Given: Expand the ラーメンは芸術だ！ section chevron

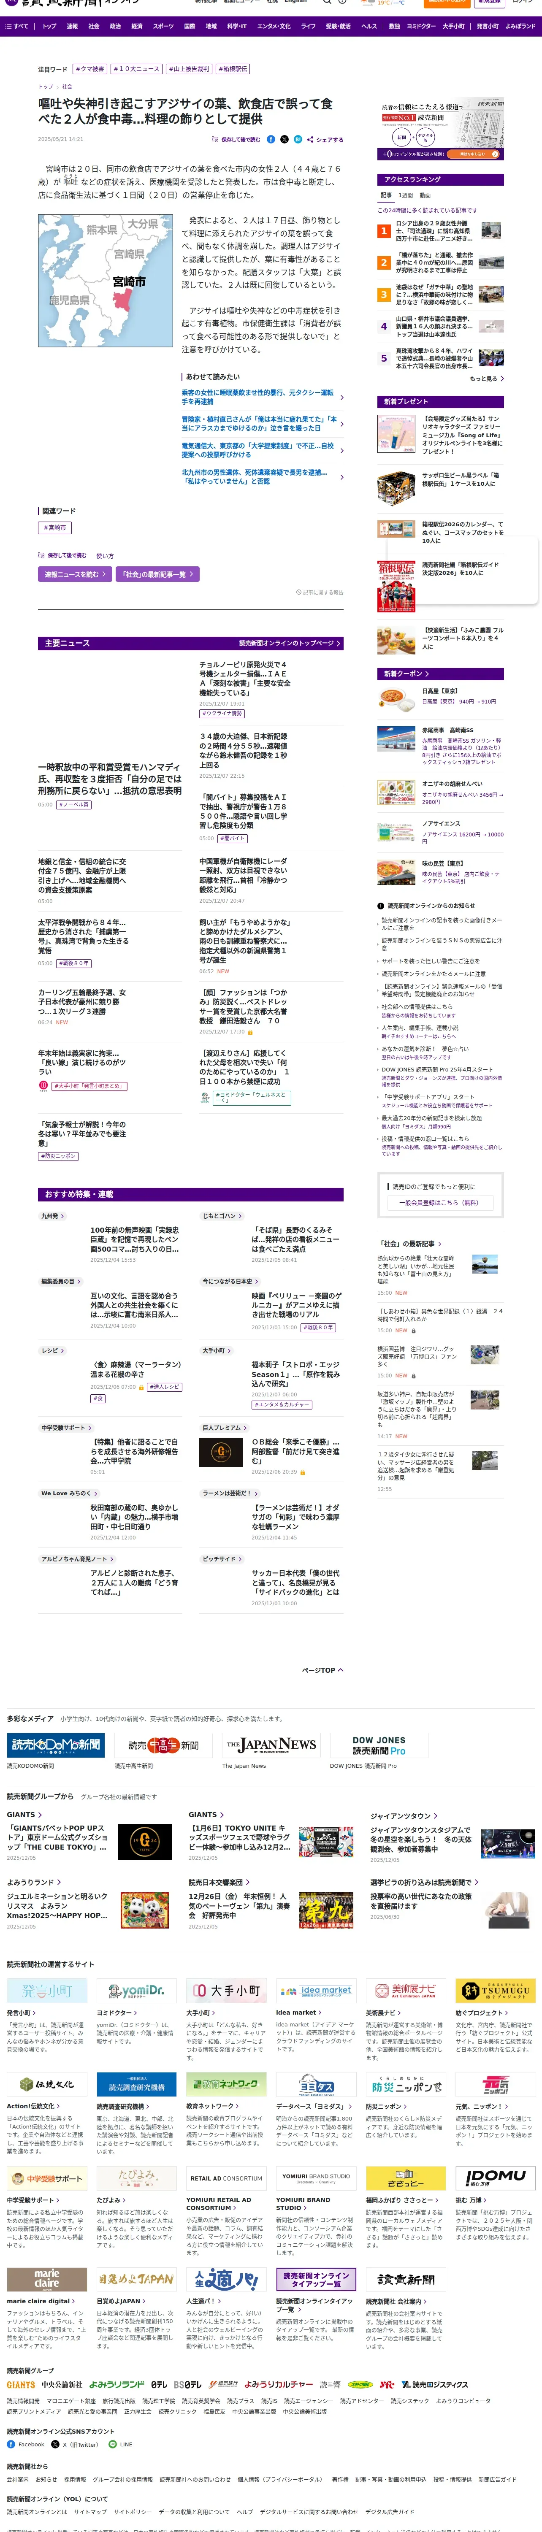Looking at the screenshot, I should 257,1493.
